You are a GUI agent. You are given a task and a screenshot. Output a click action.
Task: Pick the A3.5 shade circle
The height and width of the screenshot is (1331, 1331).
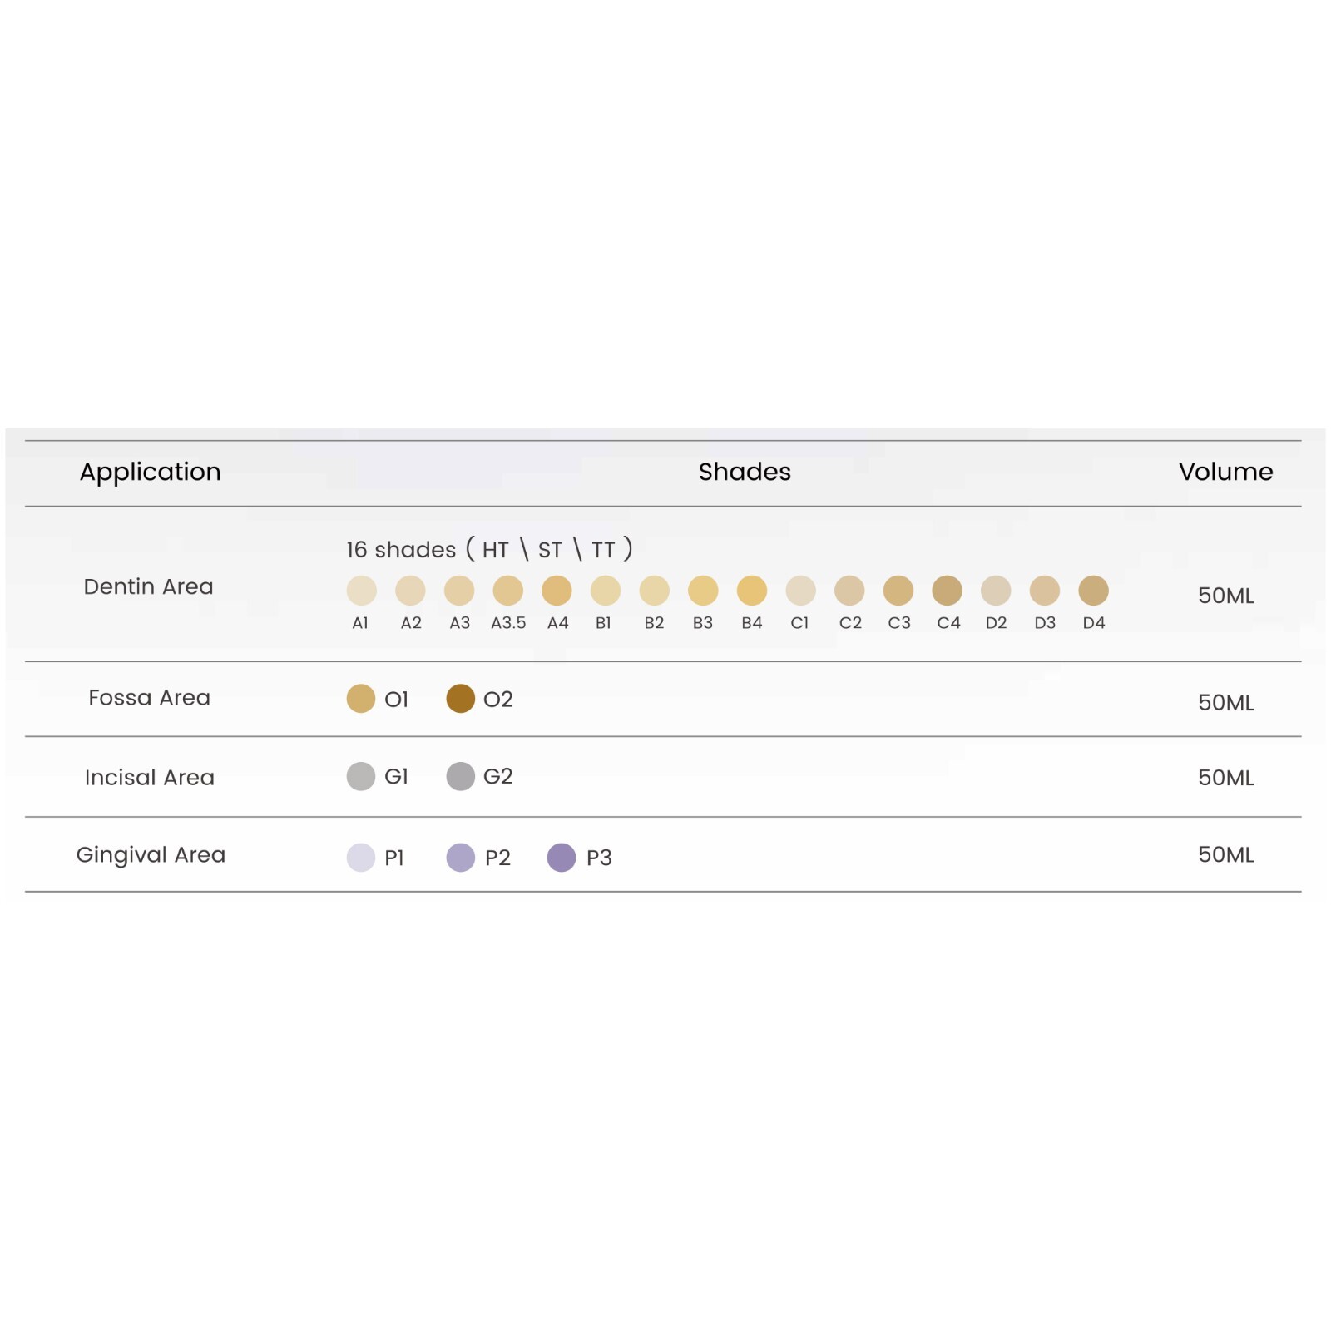[507, 591]
